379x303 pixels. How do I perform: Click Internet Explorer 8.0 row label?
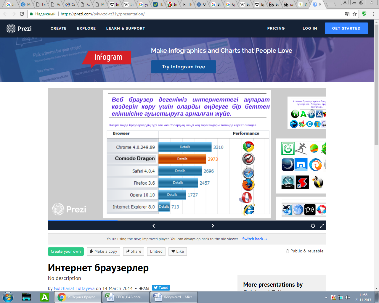pos(134,207)
